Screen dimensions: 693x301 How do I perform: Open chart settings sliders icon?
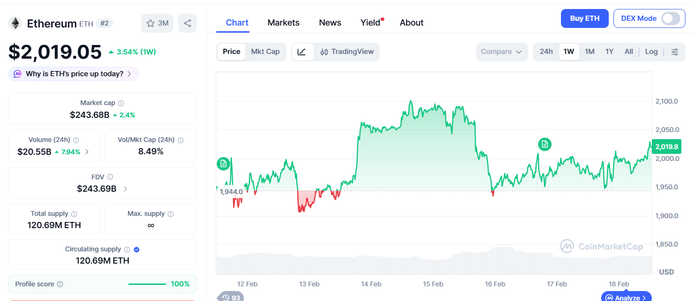pyautogui.click(x=675, y=52)
